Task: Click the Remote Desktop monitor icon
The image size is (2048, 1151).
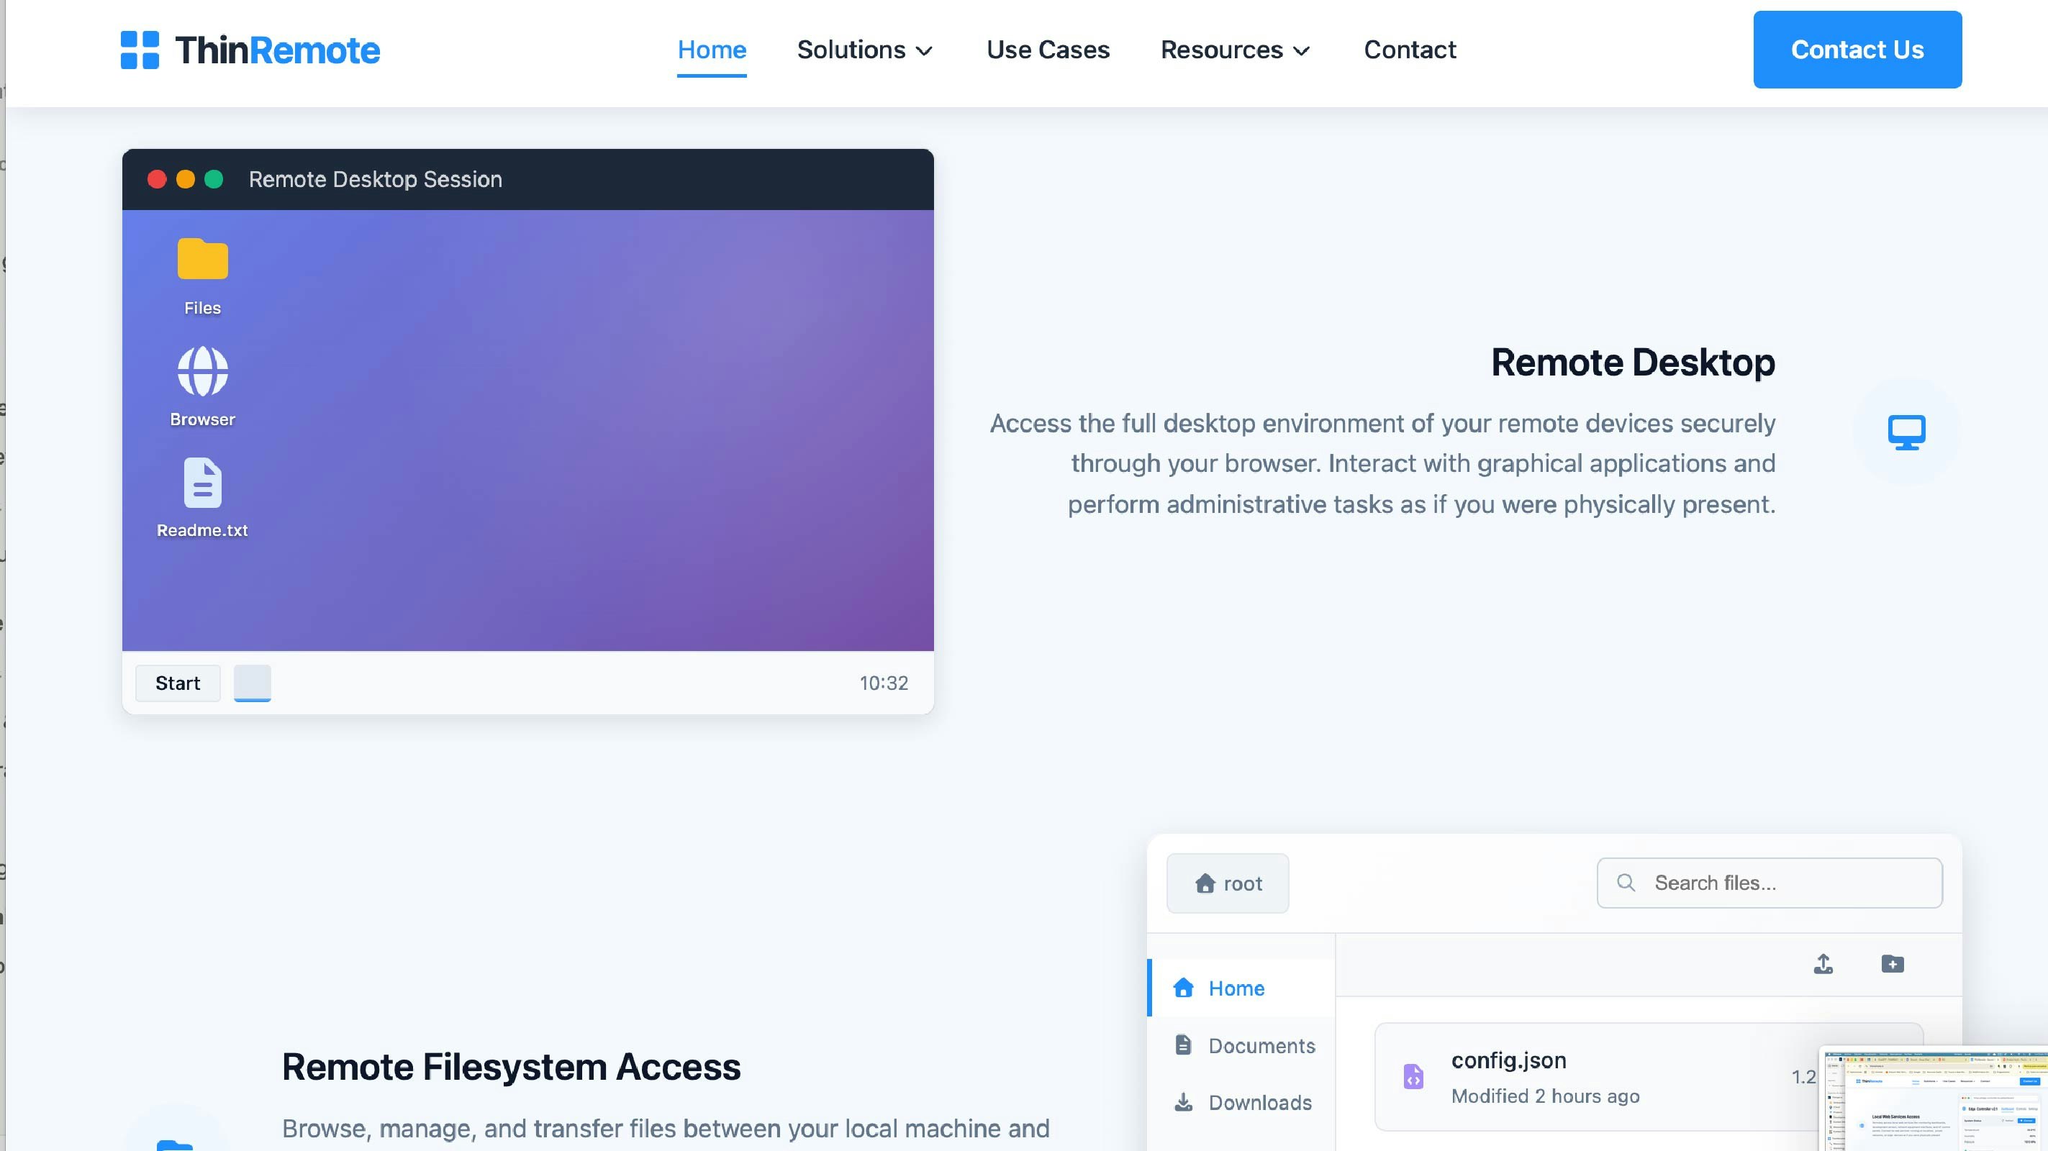Action: coord(1906,432)
